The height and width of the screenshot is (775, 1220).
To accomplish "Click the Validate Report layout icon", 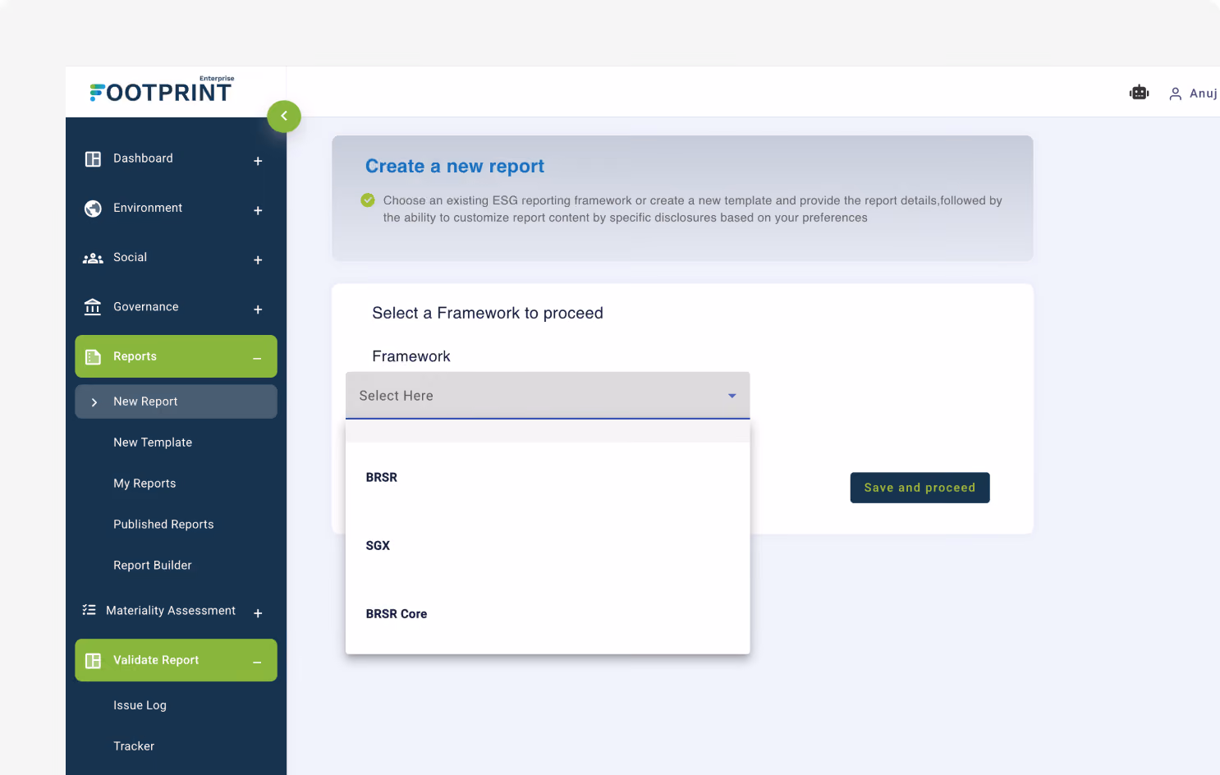I will [93, 661].
